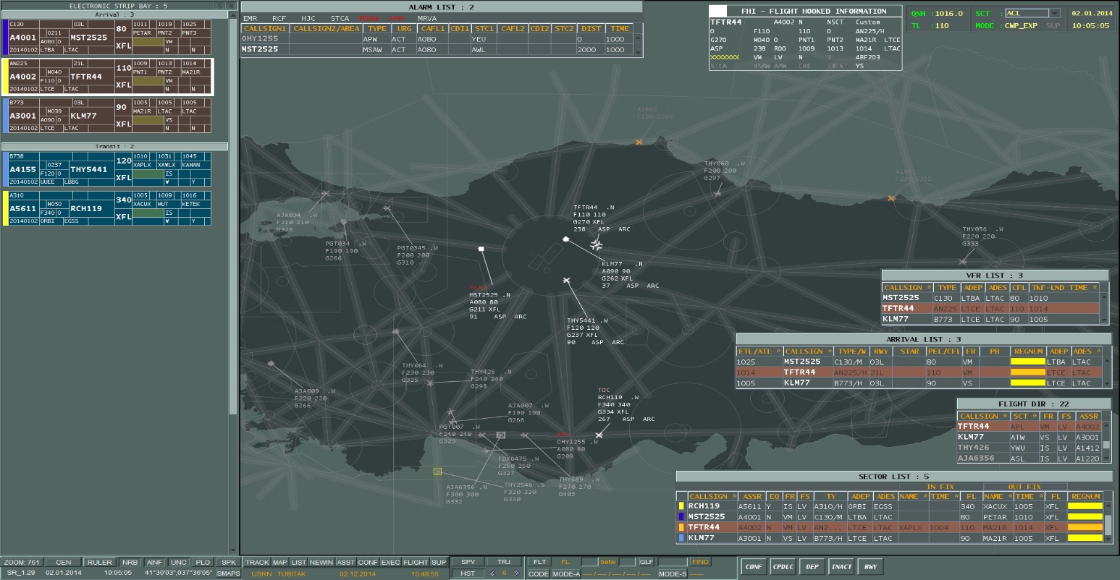This screenshot has height=580, width=1120.
Task: Click the LIST button in bottom toolbar
Action: tap(299, 562)
